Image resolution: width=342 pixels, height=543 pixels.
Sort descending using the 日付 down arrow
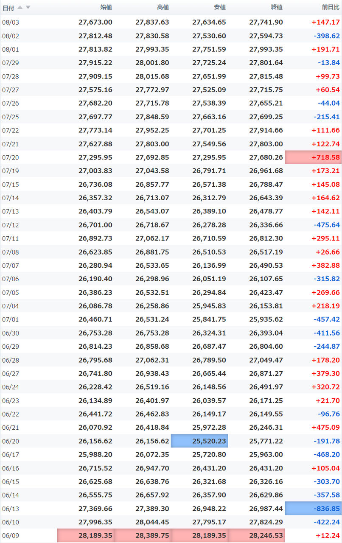click(28, 7)
